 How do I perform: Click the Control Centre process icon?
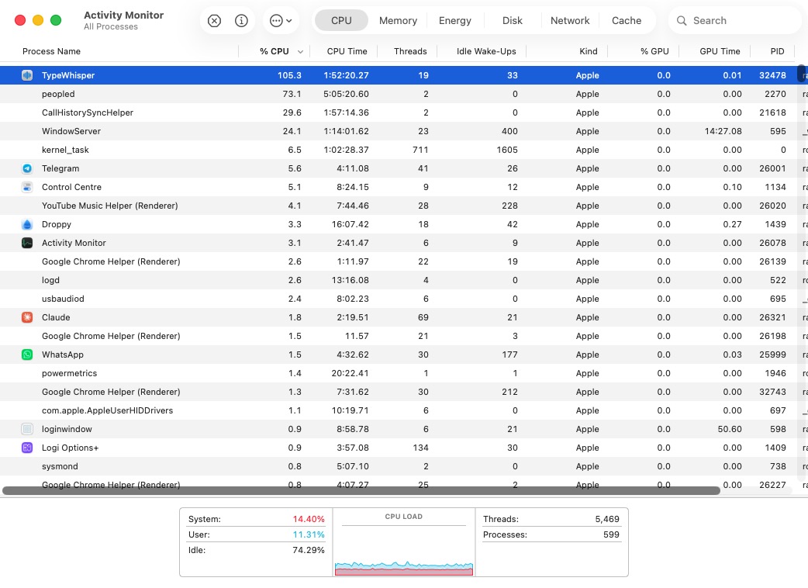pyautogui.click(x=27, y=187)
